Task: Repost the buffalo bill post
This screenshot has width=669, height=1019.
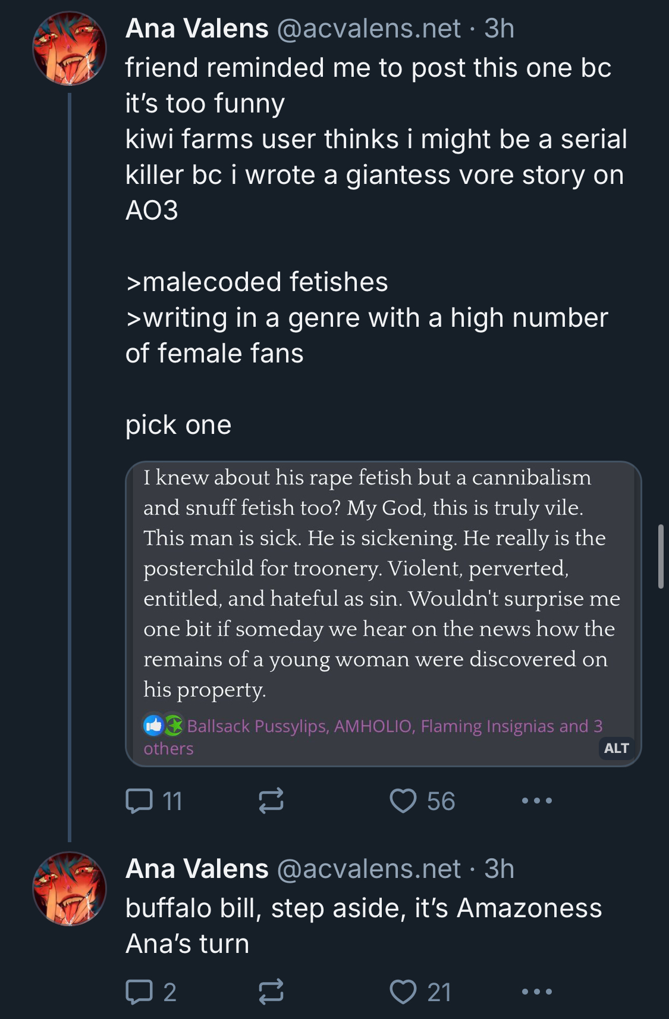Action: [x=271, y=992]
